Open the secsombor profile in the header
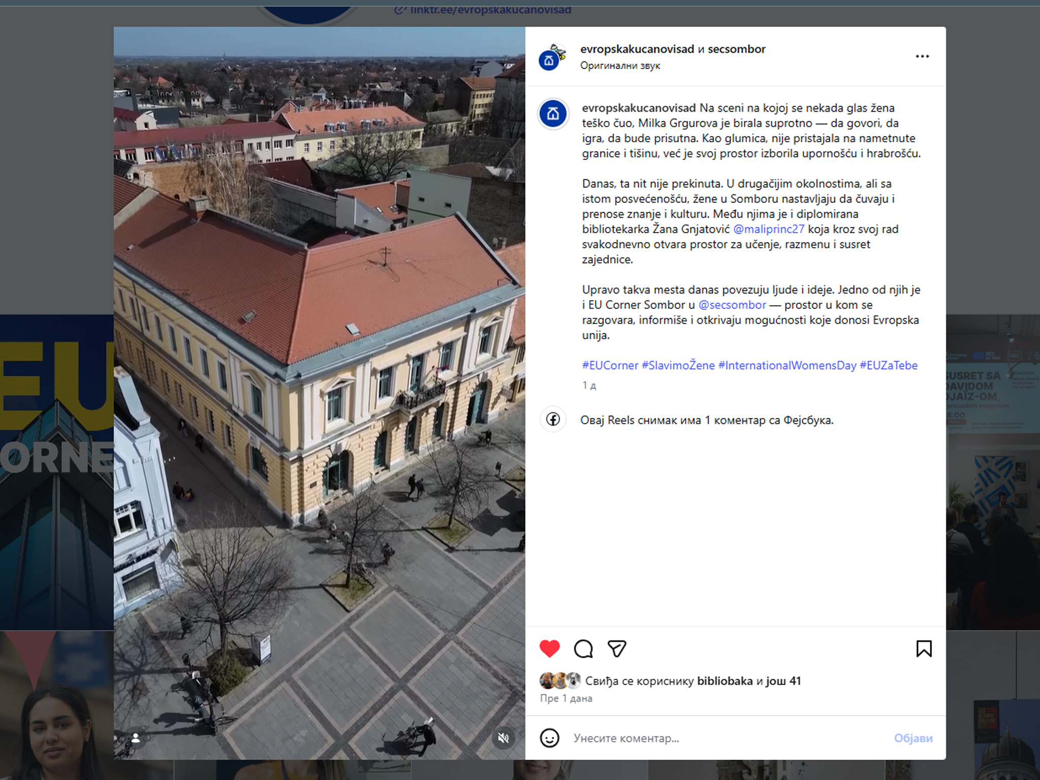Screen dimensions: 1040x780 point(736,49)
